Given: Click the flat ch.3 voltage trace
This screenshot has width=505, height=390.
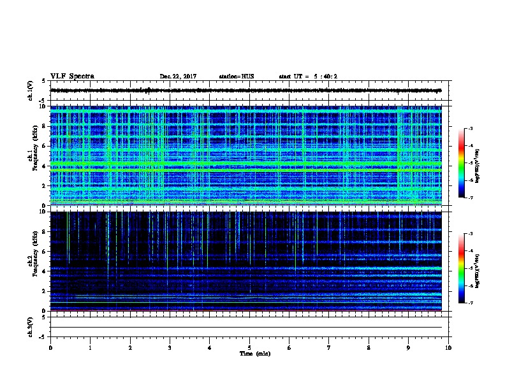Looking at the screenshot, I should pos(246,328).
